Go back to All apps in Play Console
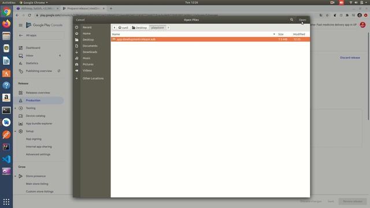370x208 pixels. (31, 35)
